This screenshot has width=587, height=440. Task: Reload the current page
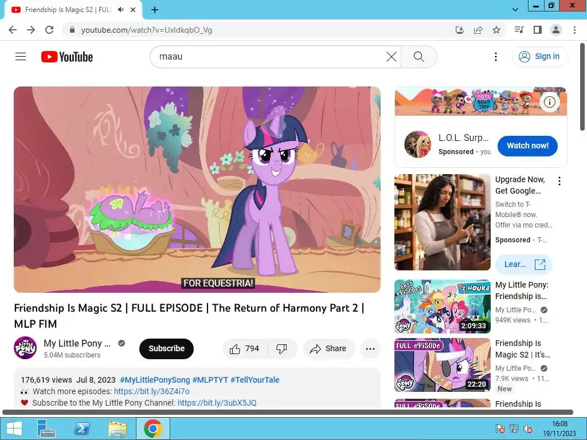pyautogui.click(x=49, y=30)
